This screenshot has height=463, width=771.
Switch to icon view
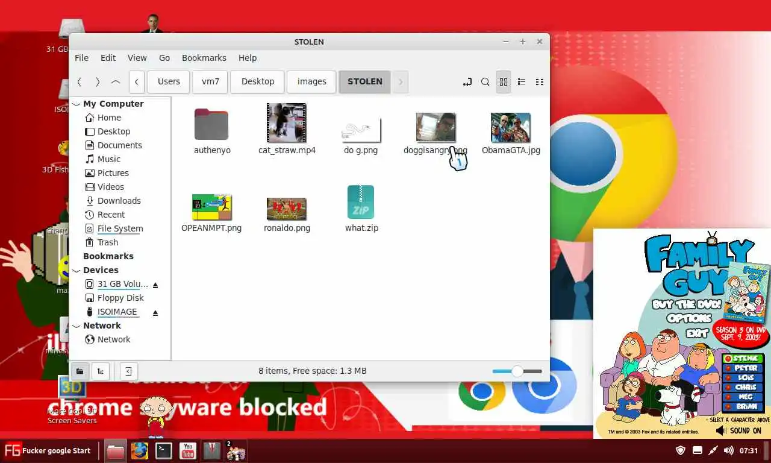click(504, 82)
